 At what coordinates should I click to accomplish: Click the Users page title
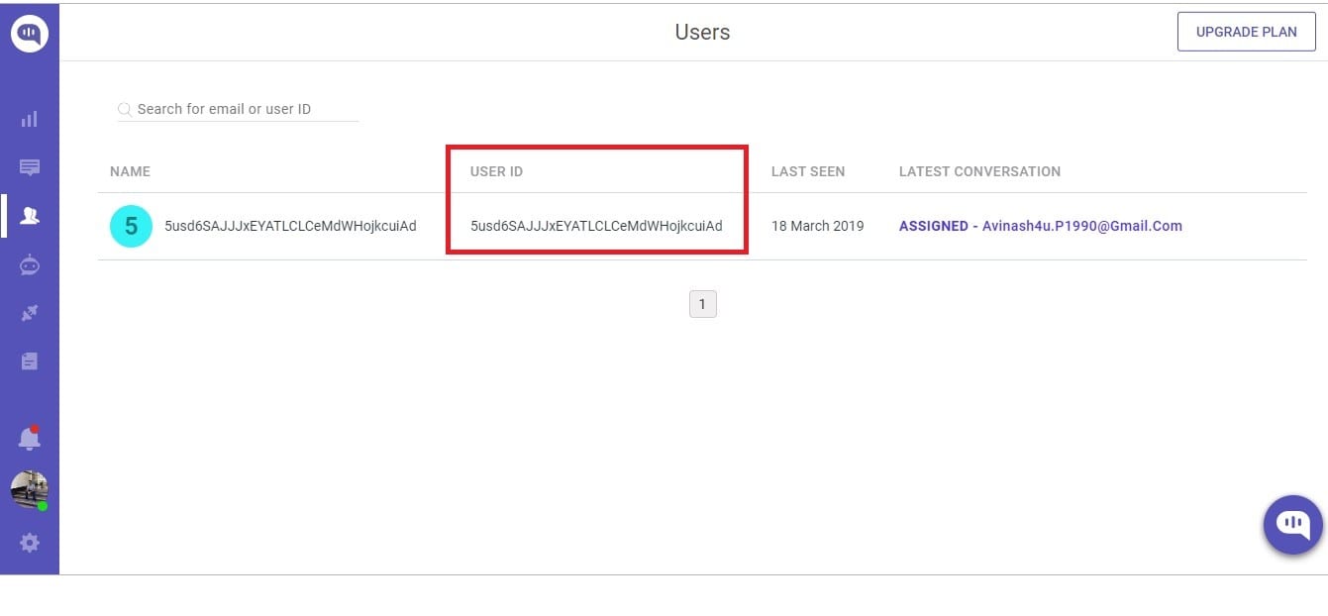pyautogui.click(x=702, y=32)
